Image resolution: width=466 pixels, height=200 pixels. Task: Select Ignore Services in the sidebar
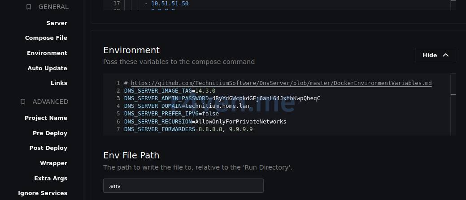coord(43,193)
